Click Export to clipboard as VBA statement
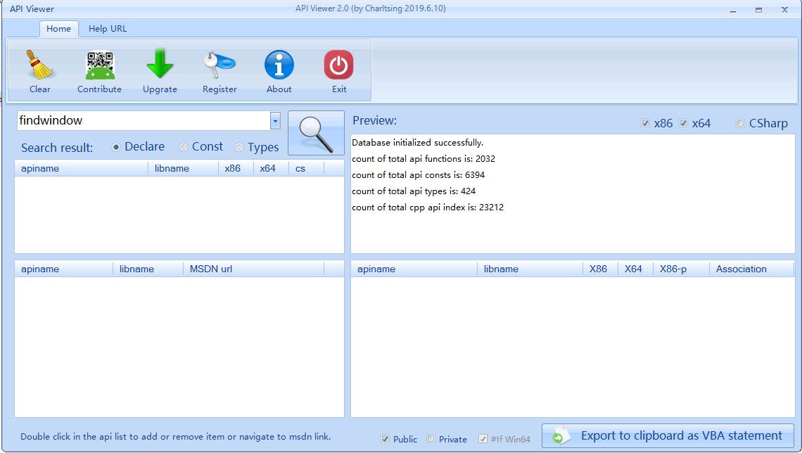The height and width of the screenshot is (453, 802). tap(668, 436)
